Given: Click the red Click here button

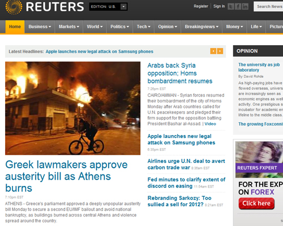Looking at the screenshot, I should click(x=256, y=203).
